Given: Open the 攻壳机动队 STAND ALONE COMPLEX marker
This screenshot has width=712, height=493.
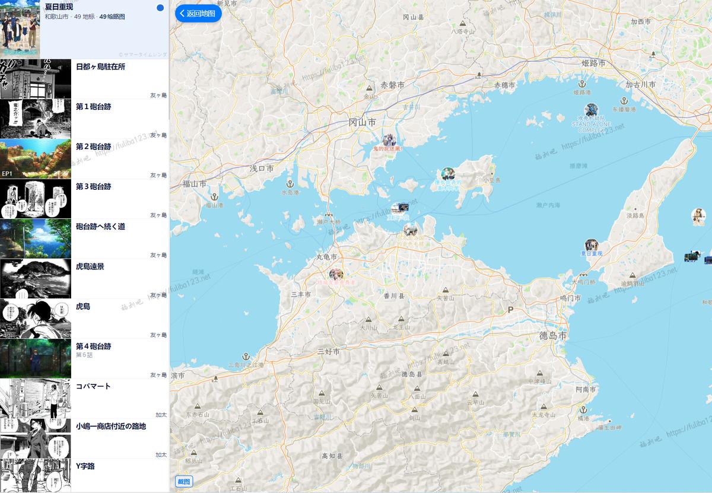Looking at the screenshot, I should [591, 110].
